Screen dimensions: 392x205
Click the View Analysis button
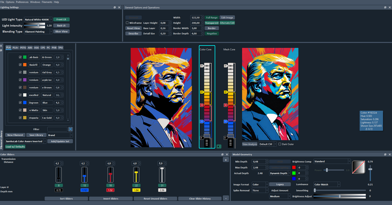pos(250,144)
